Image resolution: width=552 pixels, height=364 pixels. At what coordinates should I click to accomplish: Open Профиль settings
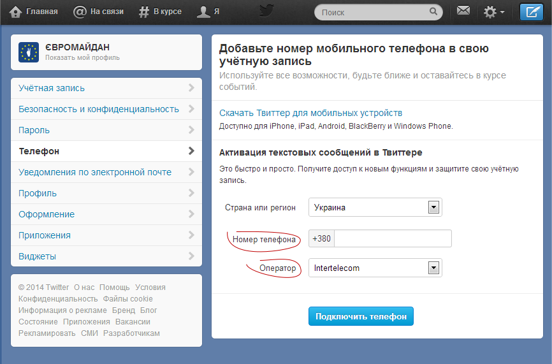[x=106, y=193]
